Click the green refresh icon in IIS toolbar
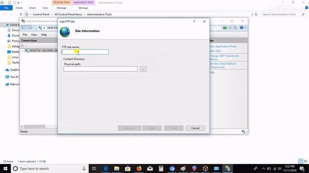This screenshot has height=173, width=309. tap(225, 28)
